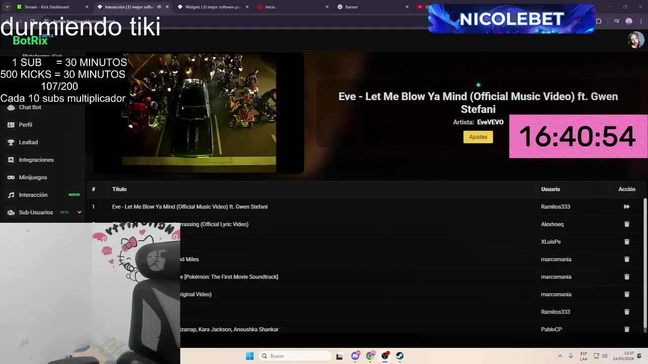Screen dimensions: 648x364
Task: Click the Título column header
Action: pos(119,189)
